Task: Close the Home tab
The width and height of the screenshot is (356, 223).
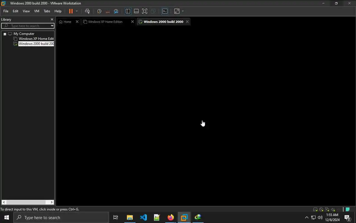Action: pyautogui.click(x=77, y=22)
